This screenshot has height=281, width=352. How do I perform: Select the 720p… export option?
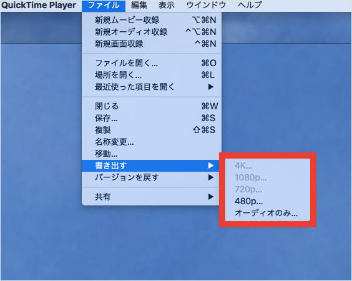point(268,190)
